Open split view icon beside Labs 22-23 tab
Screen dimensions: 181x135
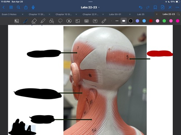pos(178,14)
